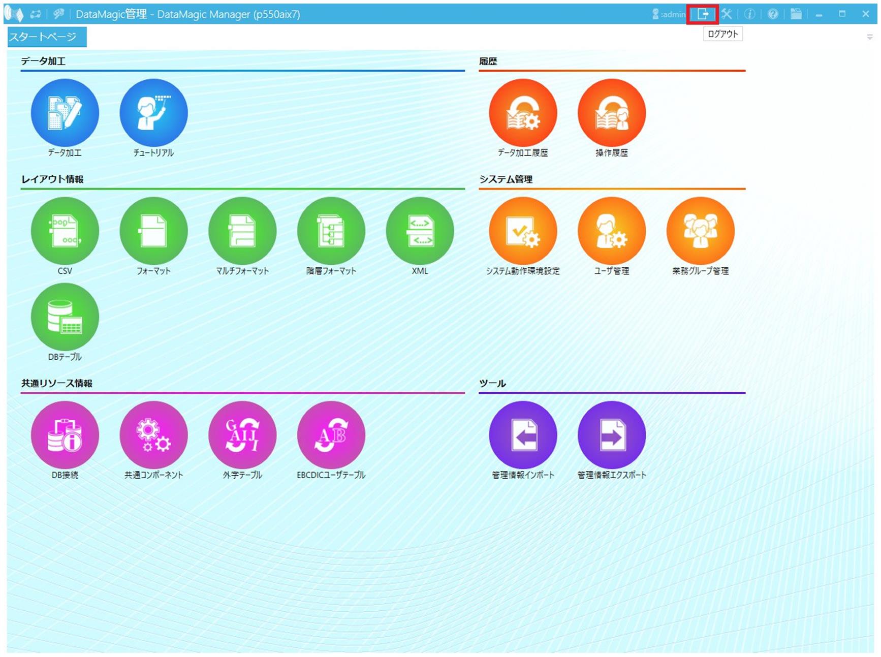
Task: Maximize the DataMagic Manager window
Action: (842, 14)
